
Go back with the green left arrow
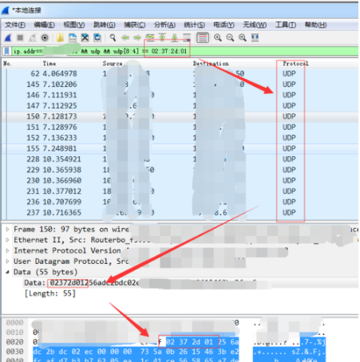(125, 37)
